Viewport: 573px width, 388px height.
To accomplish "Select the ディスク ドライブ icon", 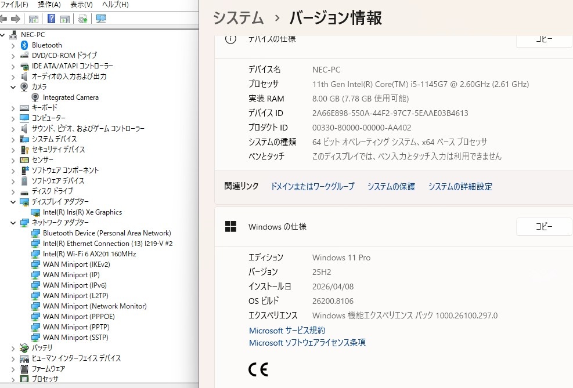I will click(x=24, y=191).
